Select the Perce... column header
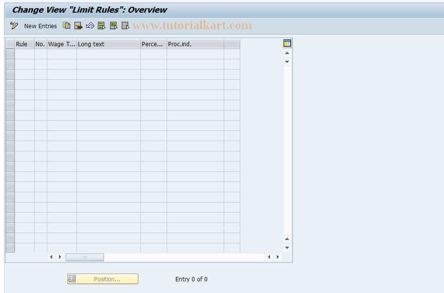Image resolution: width=444 pixels, height=293 pixels. [x=154, y=44]
